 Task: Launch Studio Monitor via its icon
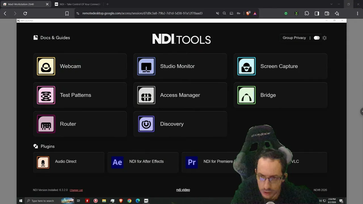pos(146,66)
